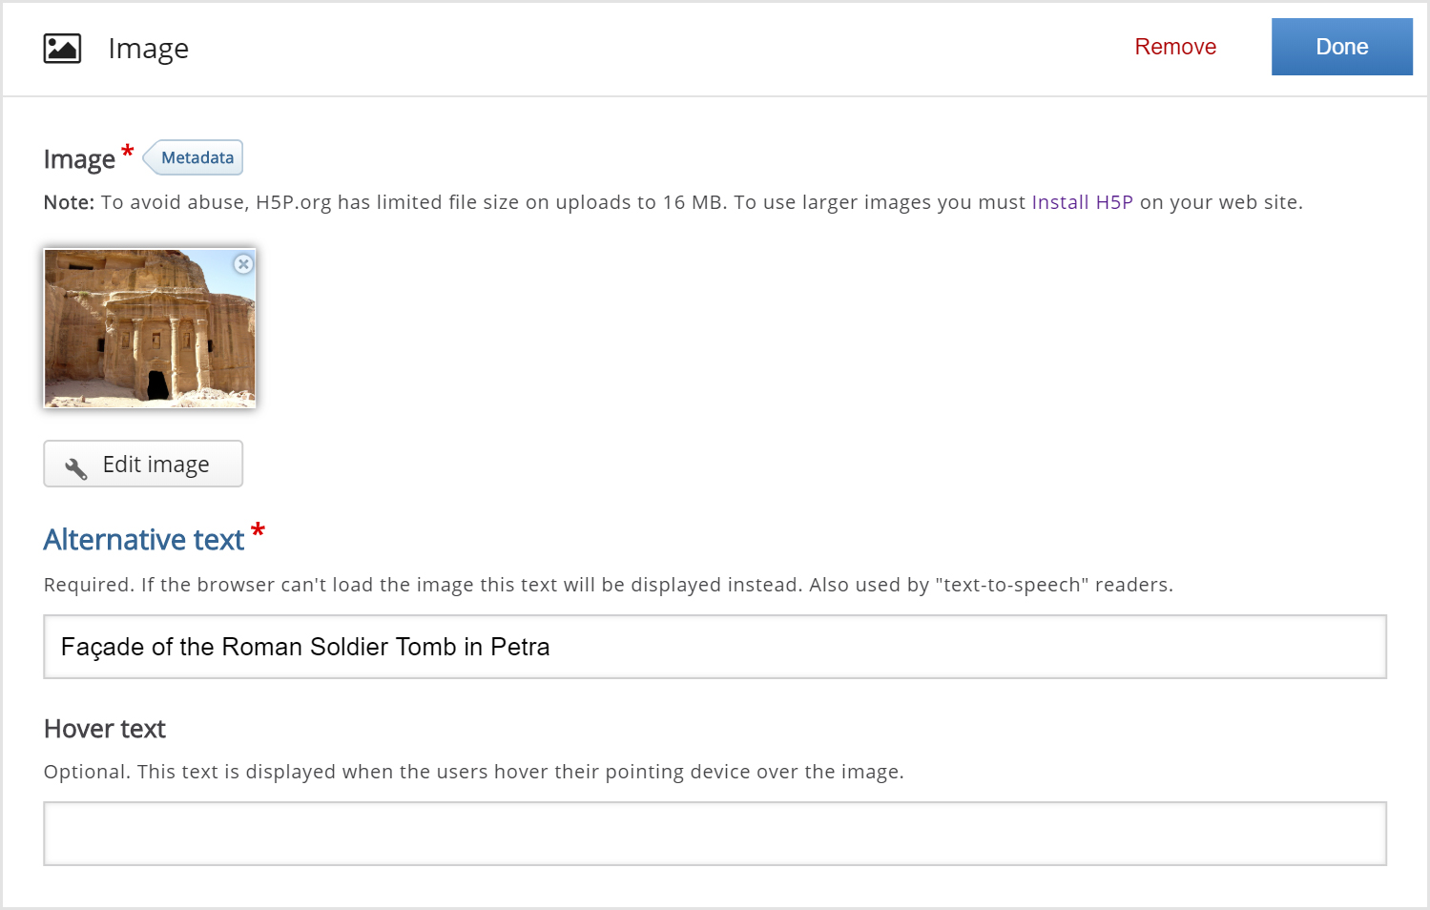Remove the uploaded image via its small x icon
Viewport: 1430px width, 910px height.
point(243,264)
